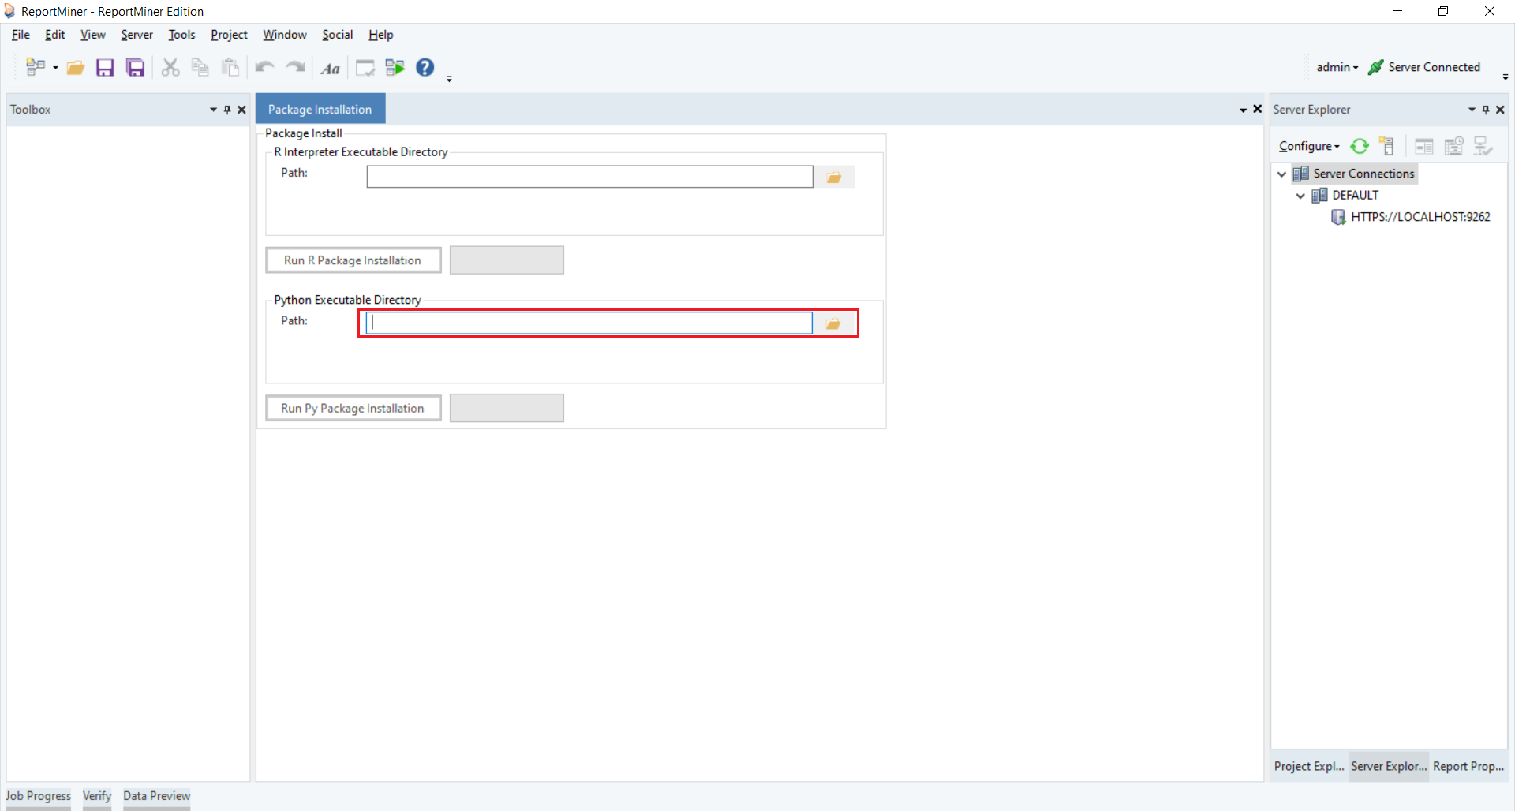Open the Configure dropdown in Server Explorer
The width and height of the screenshot is (1515, 811).
click(x=1309, y=146)
